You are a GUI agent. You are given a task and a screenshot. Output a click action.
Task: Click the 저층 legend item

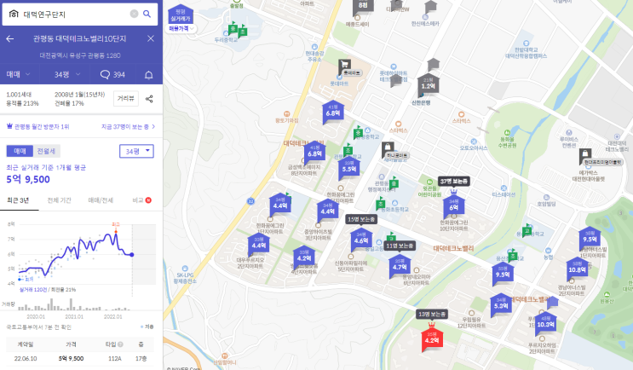[x=147, y=327]
